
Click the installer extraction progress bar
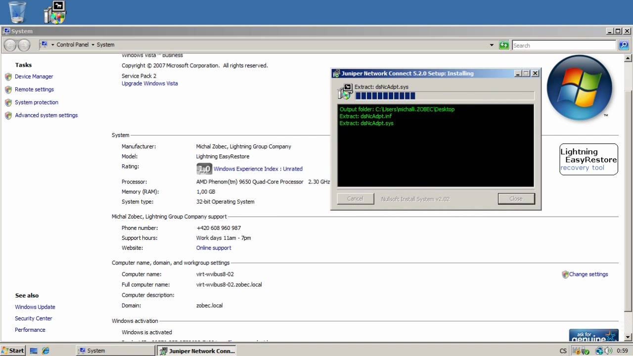(x=445, y=96)
